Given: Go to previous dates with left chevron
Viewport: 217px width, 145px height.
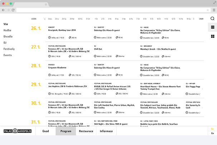Looking at the screenshot, I should (45, 19).
